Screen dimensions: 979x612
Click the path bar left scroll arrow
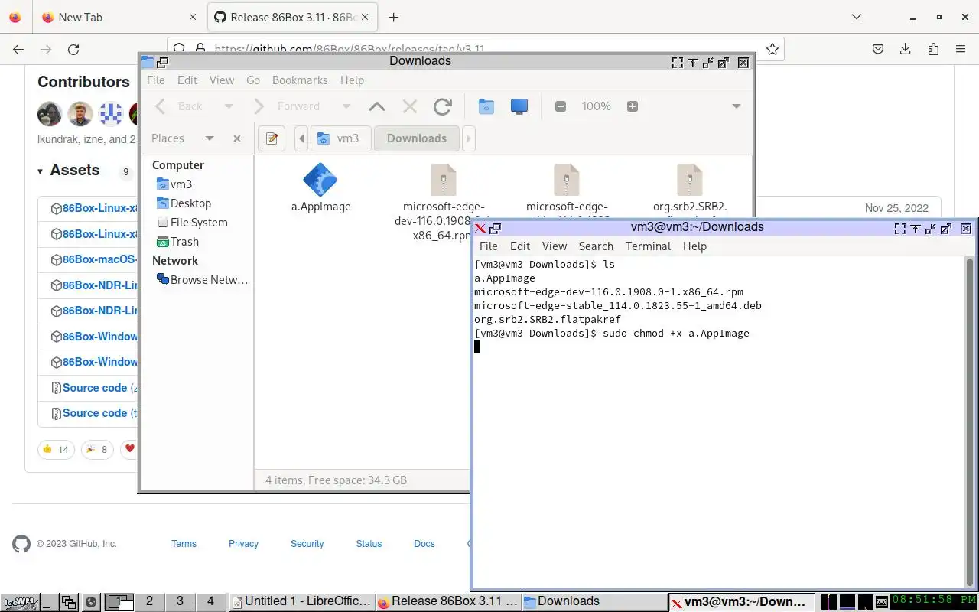301,138
